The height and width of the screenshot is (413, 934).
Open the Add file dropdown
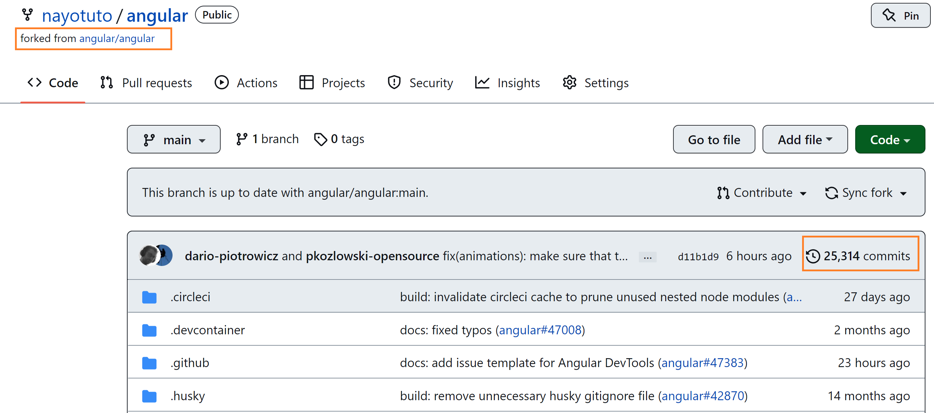[805, 140]
